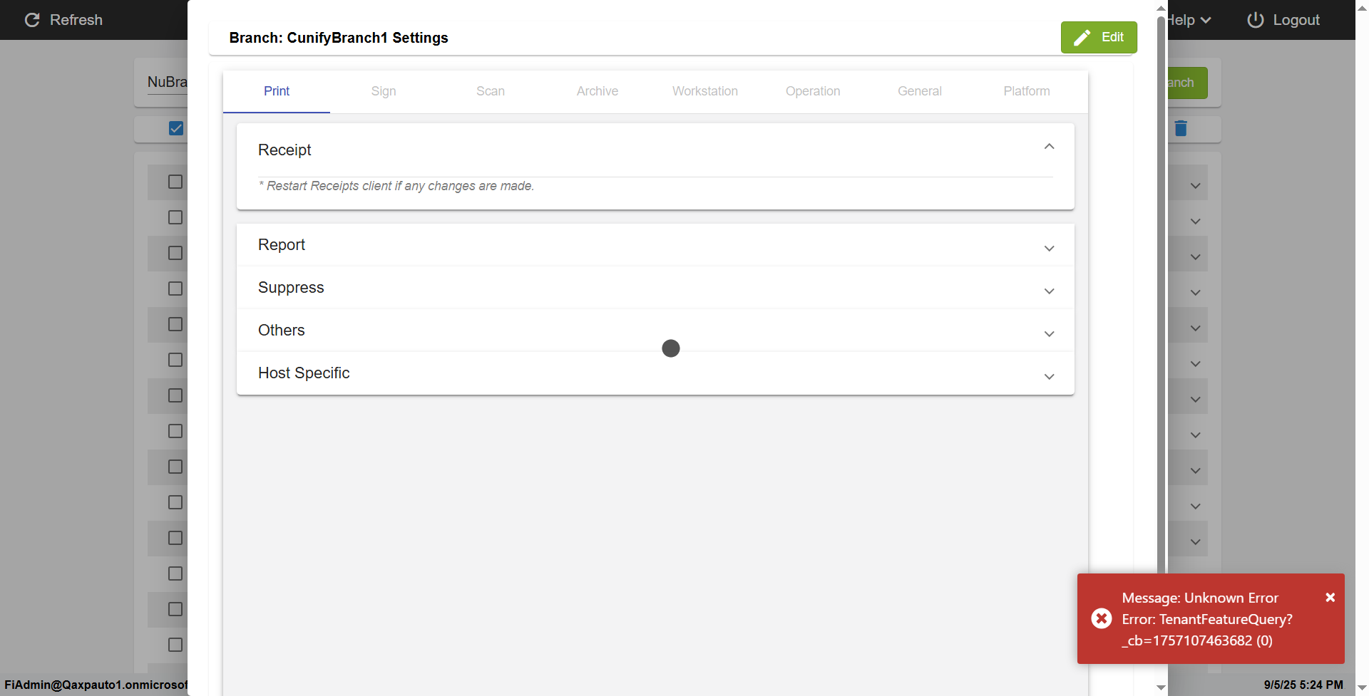Open the Archive tab
This screenshot has width=1369, height=696.
598,91
